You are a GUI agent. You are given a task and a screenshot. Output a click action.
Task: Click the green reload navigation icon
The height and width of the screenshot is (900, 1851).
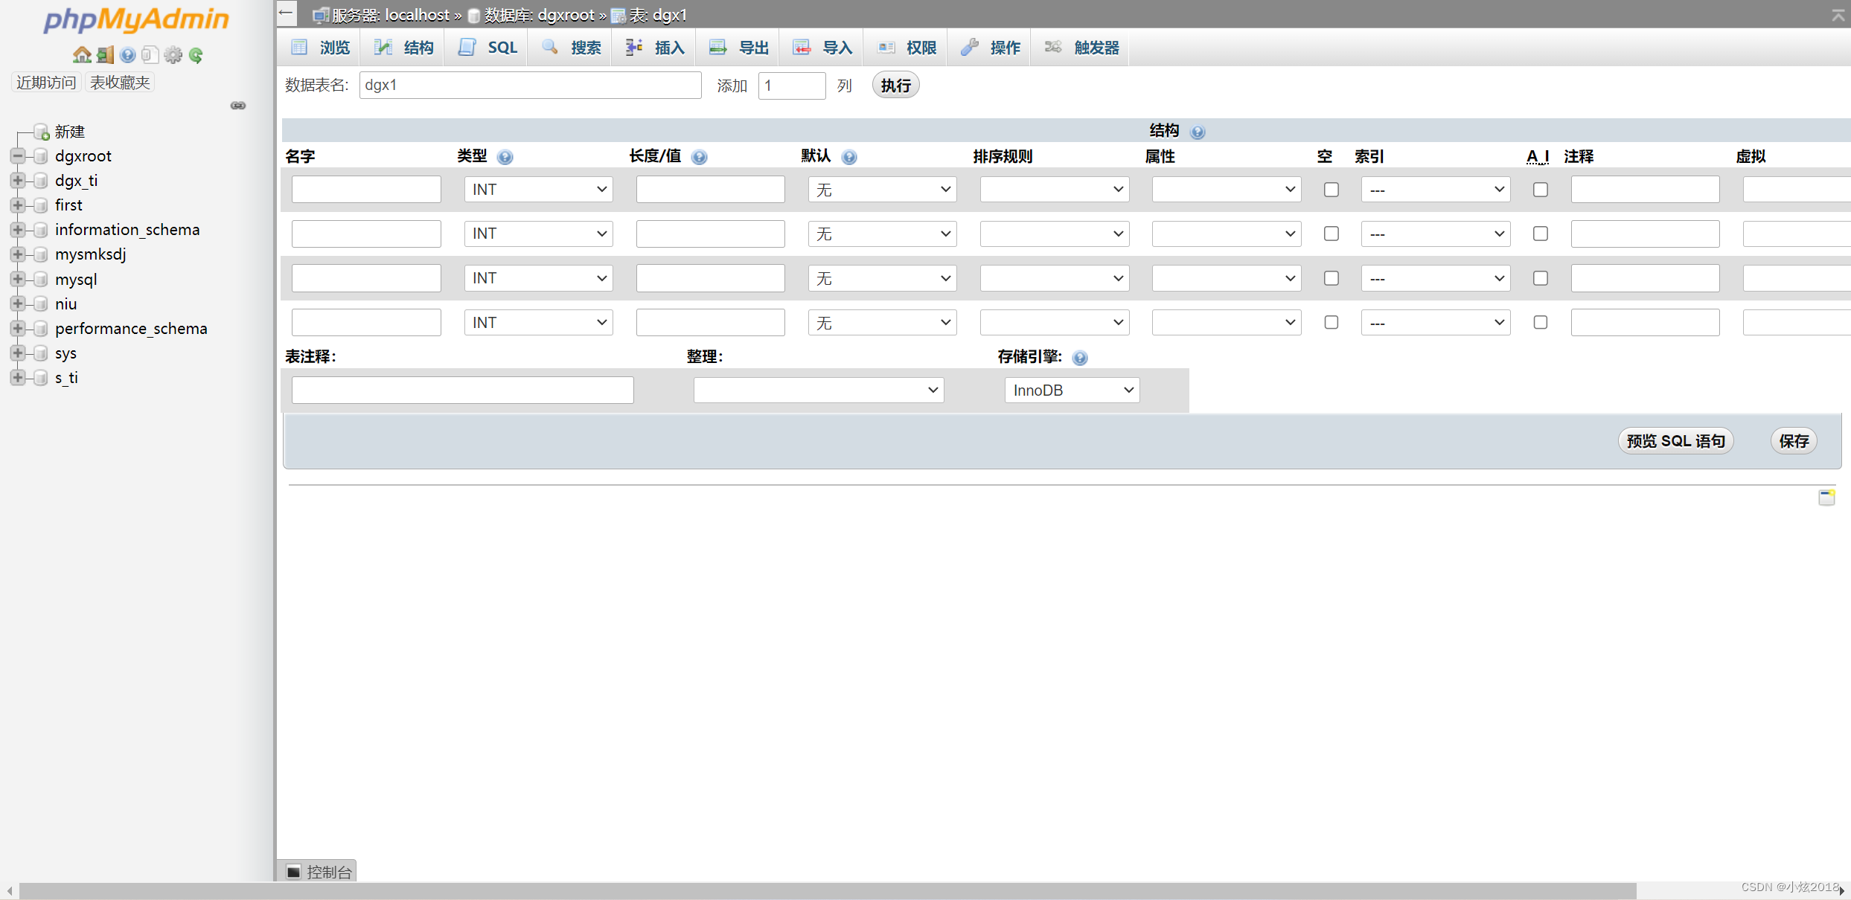[196, 54]
